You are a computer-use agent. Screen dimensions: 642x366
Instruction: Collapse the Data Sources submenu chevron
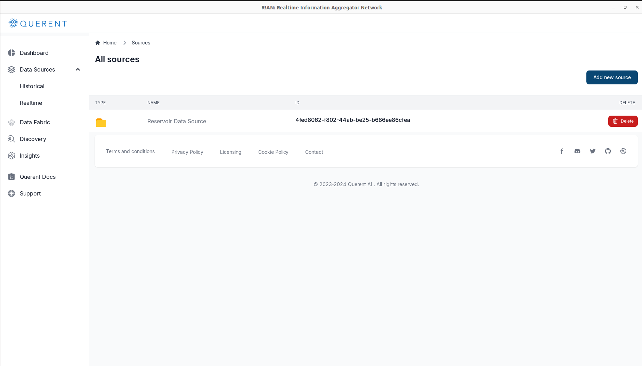coord(78,69)
